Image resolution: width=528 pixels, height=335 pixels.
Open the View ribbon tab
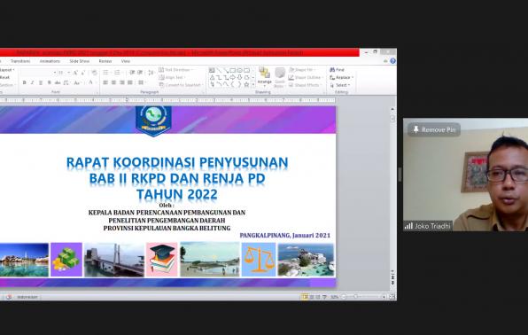(x=126, y=61)
